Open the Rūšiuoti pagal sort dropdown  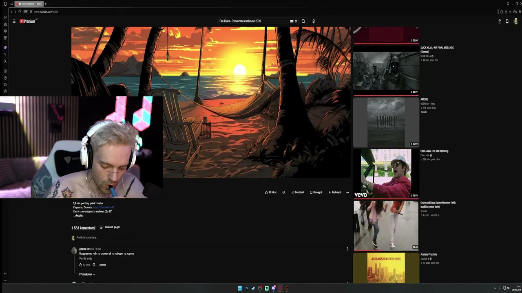click(110, 227)
